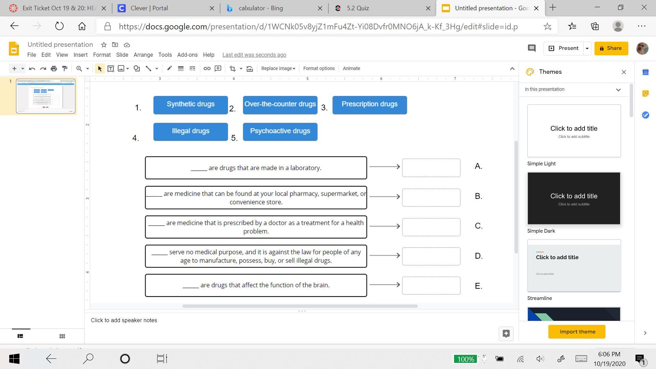Expand the Present options dropdown arrow
This screenshot has width=656, height=369.
[587, 49]
